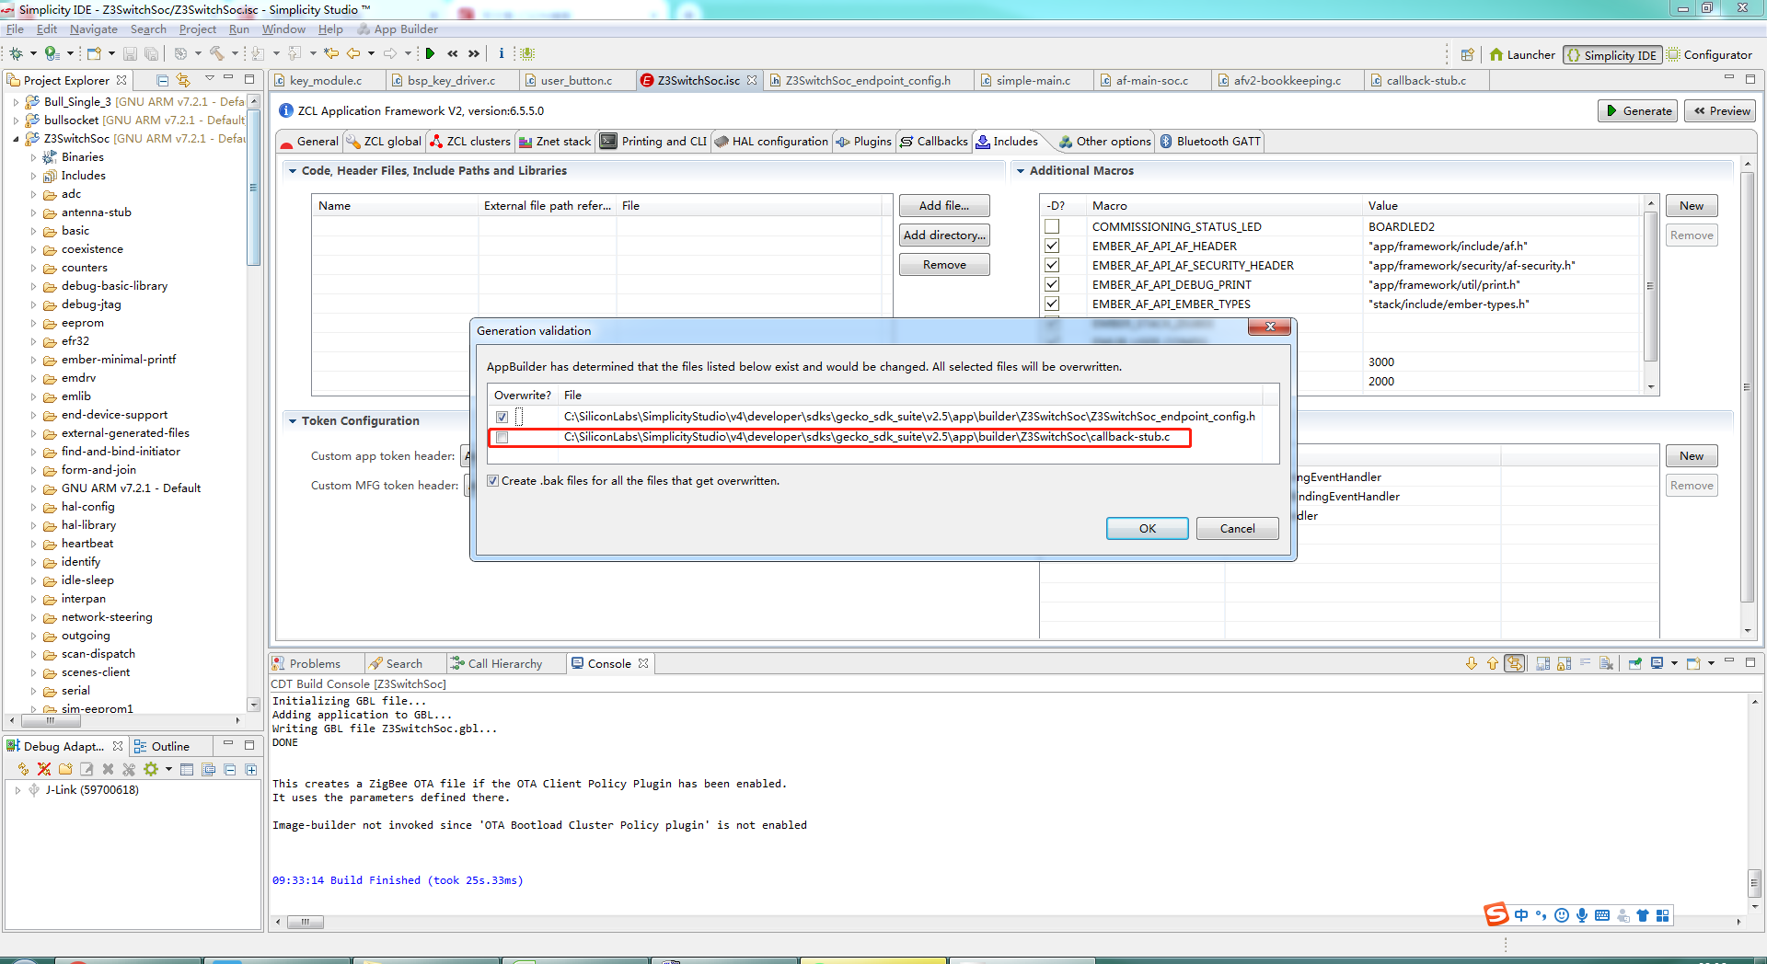Click the Last Edit Location star-arrow icon

(331, 53)
